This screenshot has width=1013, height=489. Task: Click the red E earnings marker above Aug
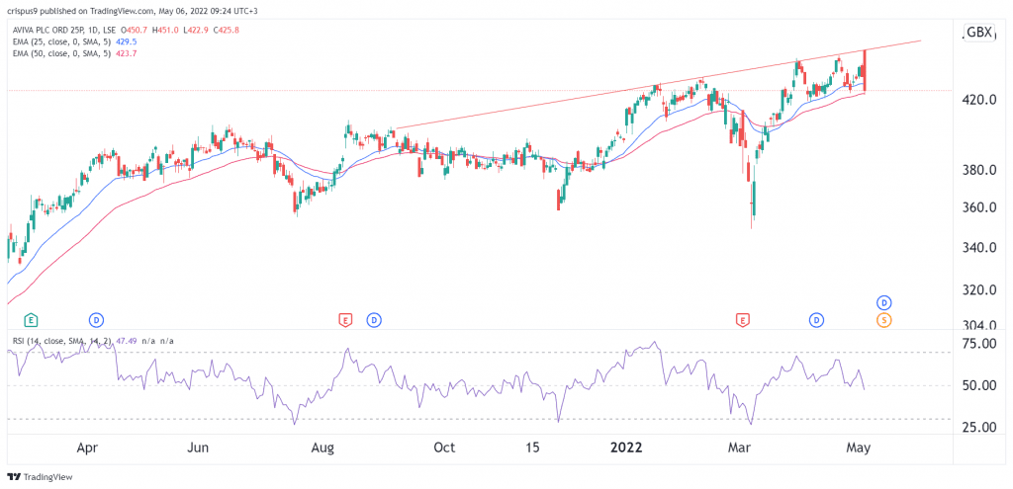345,319
